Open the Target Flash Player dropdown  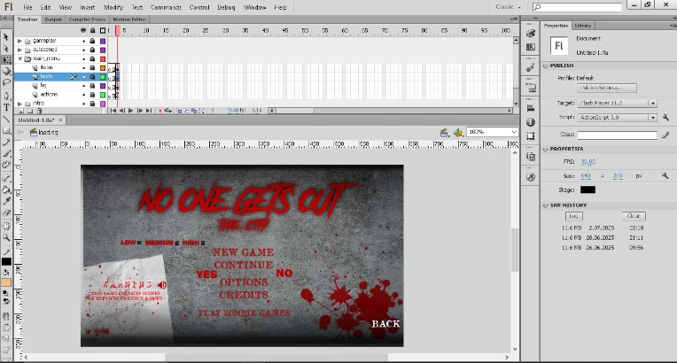pyautogui.click(x=618, y=104)
